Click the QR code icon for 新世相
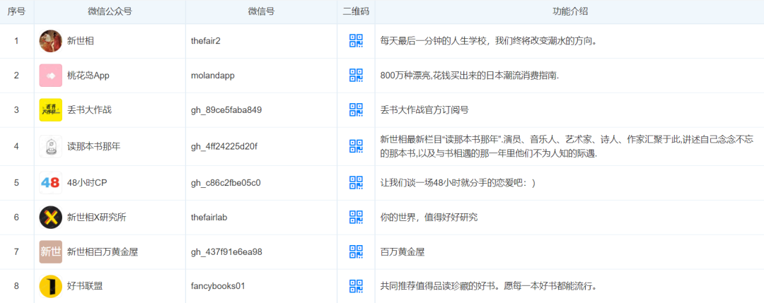764x303 pixels. click(356, 41)
